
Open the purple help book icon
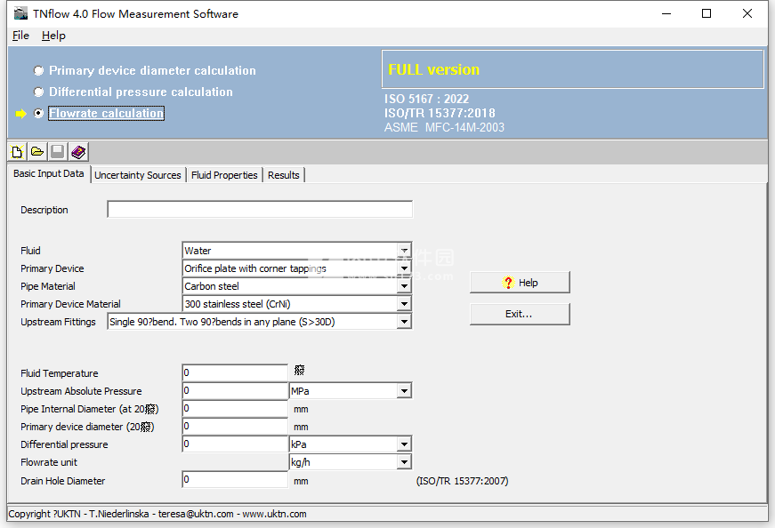pyautogui.click(x=78, y=152)
